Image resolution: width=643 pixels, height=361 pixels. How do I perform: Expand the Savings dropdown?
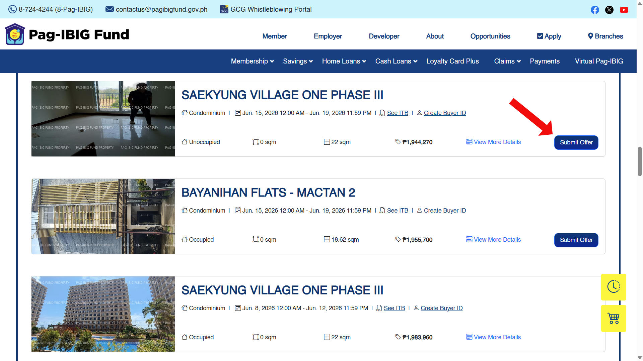coord(298,61)
